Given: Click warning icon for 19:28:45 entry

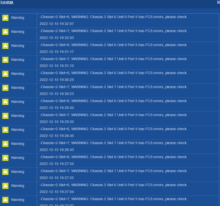Looking at the screenshot, I should [5, 130].
